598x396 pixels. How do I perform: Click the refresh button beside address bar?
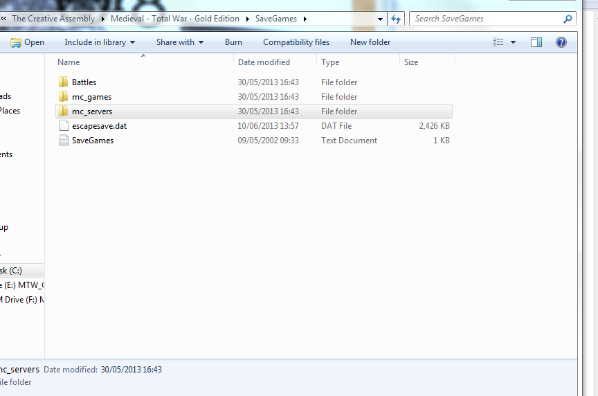point(396,19)
